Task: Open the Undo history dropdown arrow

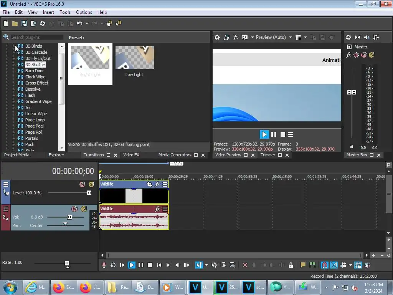Action: 87,23
